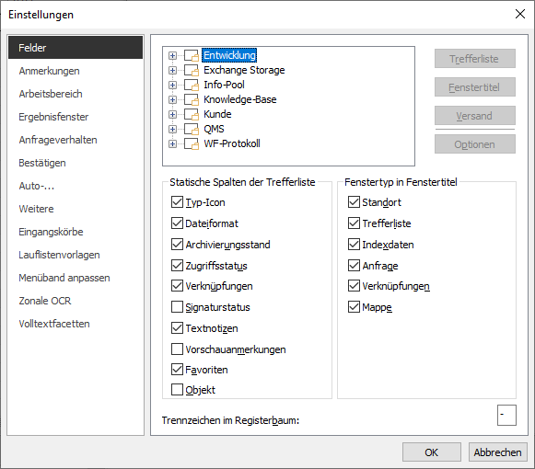Uncheck the Favoriten checkbox

(x=177, y=370)
